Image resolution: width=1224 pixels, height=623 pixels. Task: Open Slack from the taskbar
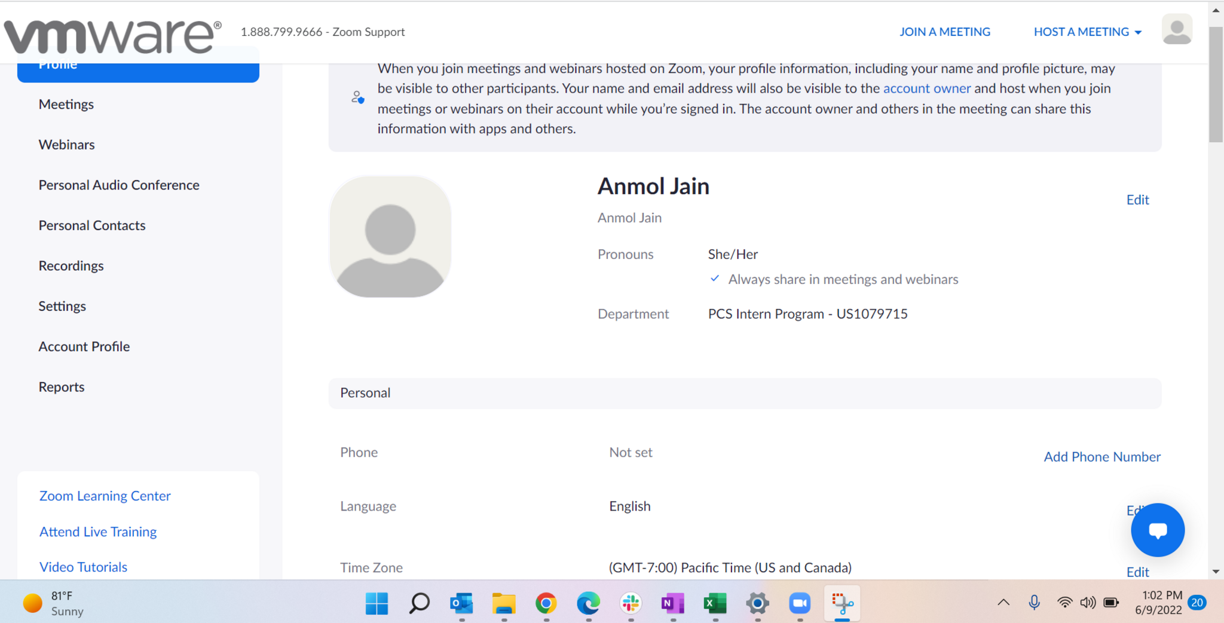pos(631,603)
